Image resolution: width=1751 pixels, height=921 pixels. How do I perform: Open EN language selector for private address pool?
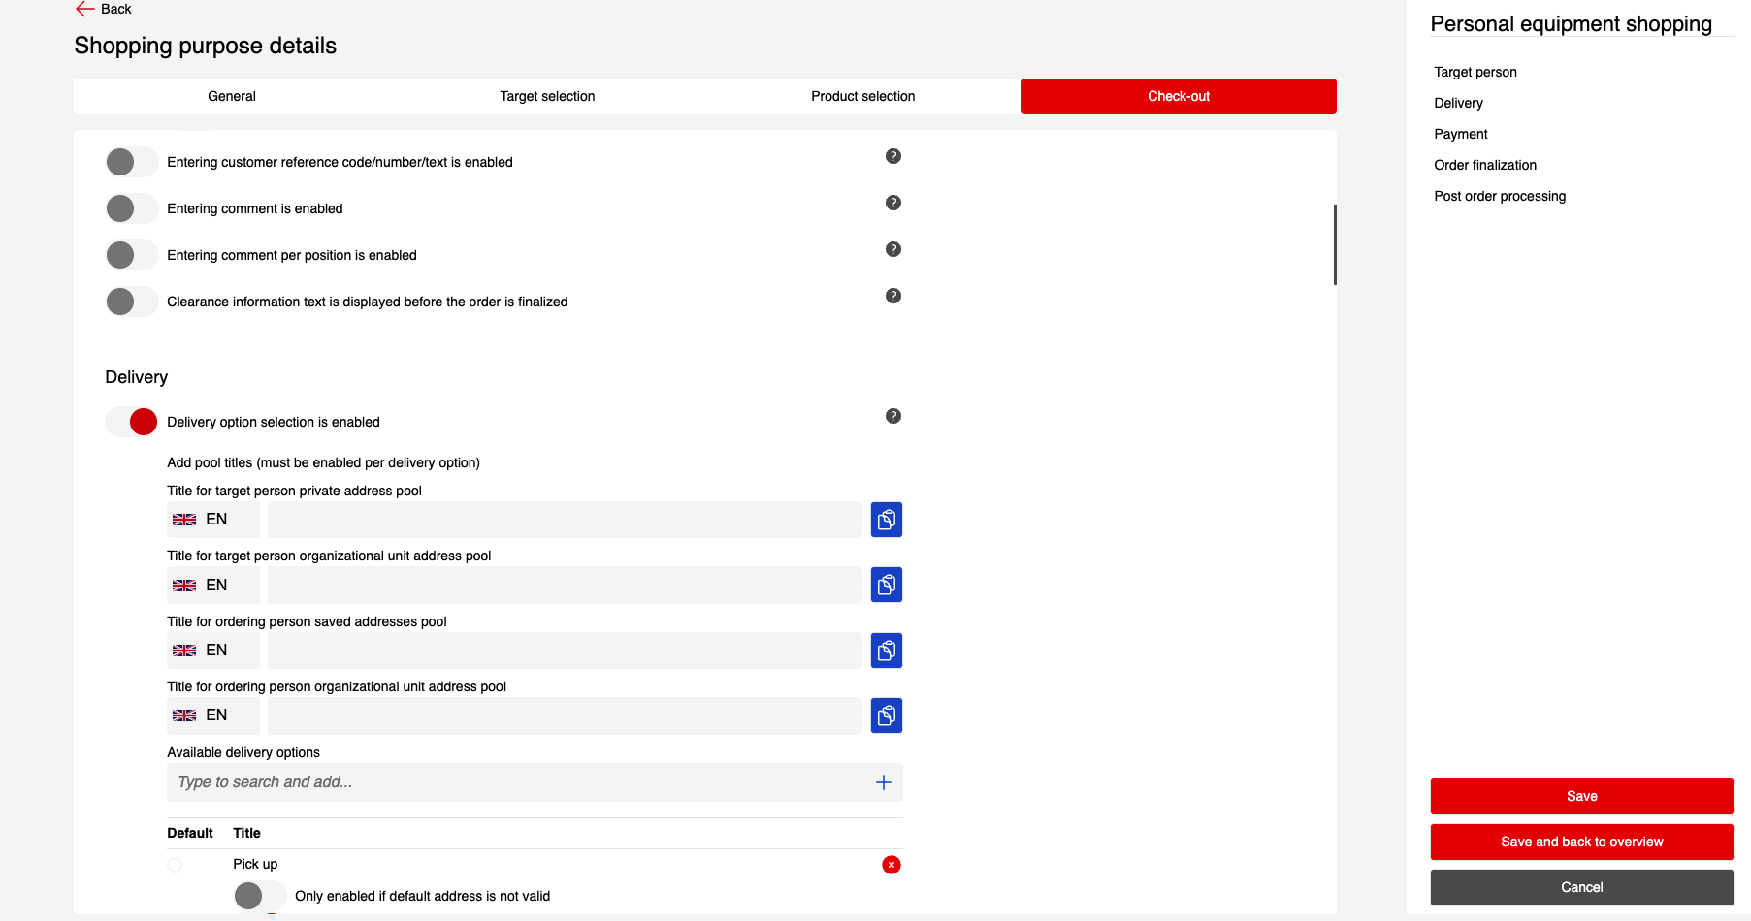pos(212,520)
